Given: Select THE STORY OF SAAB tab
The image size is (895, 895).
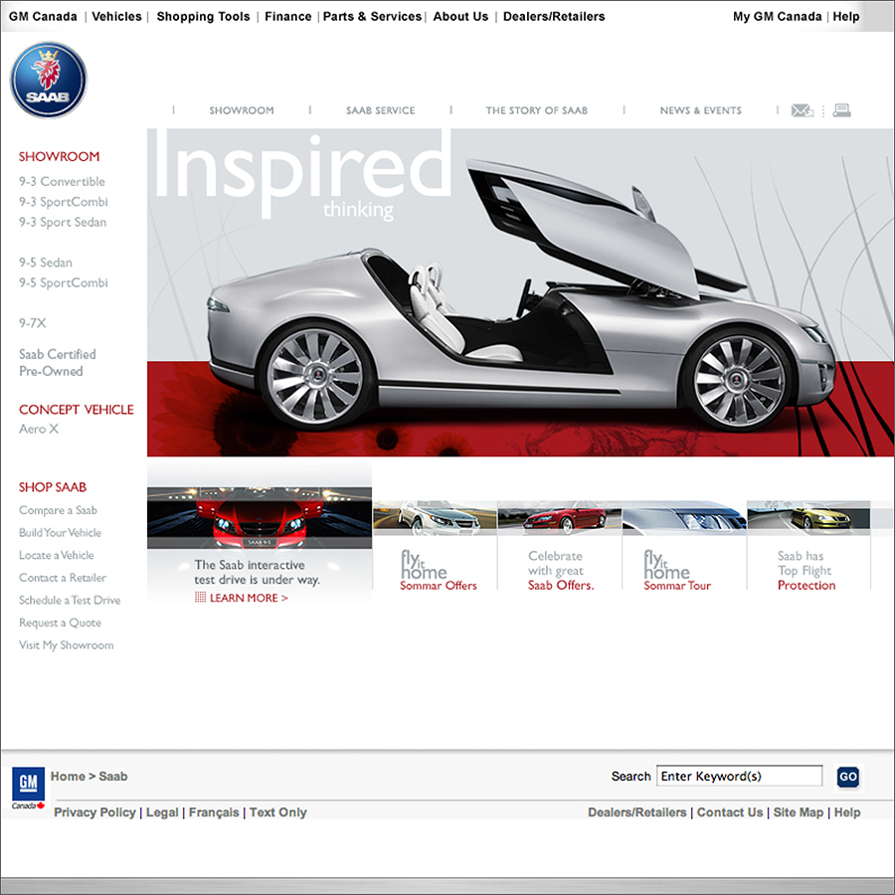Looking at the screenshot, I should [537, 110].
